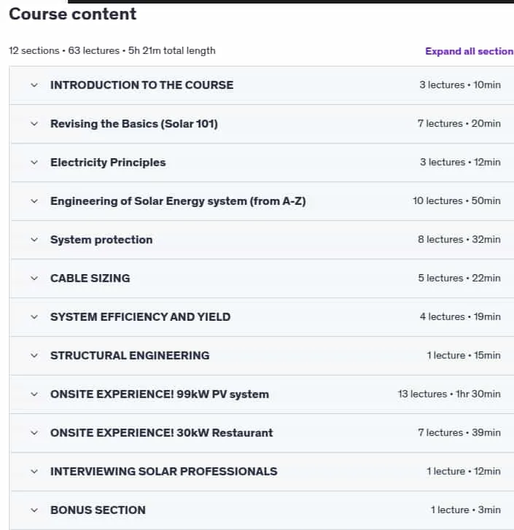
Task: Expand INTERVIEWING SOLAR PROFESSIONALS chevron
Action: [34, 472]
